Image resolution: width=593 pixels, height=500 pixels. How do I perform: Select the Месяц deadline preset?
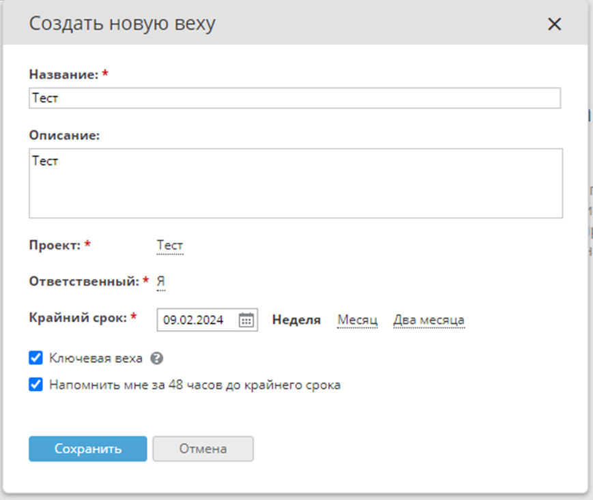coord(358,320)
